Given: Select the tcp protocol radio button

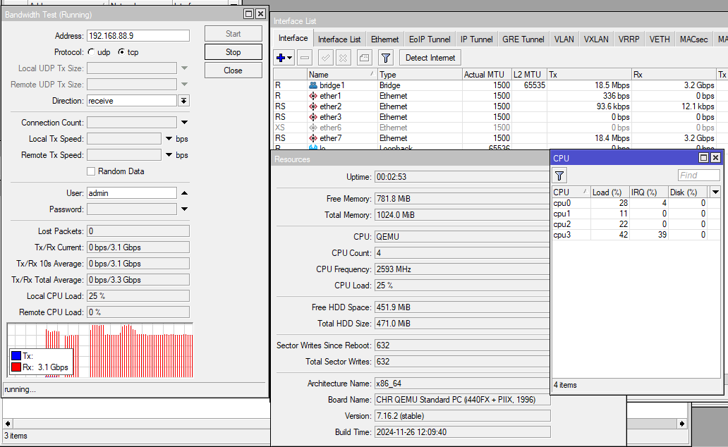Looking at the screenshot, I should [121, 52].
